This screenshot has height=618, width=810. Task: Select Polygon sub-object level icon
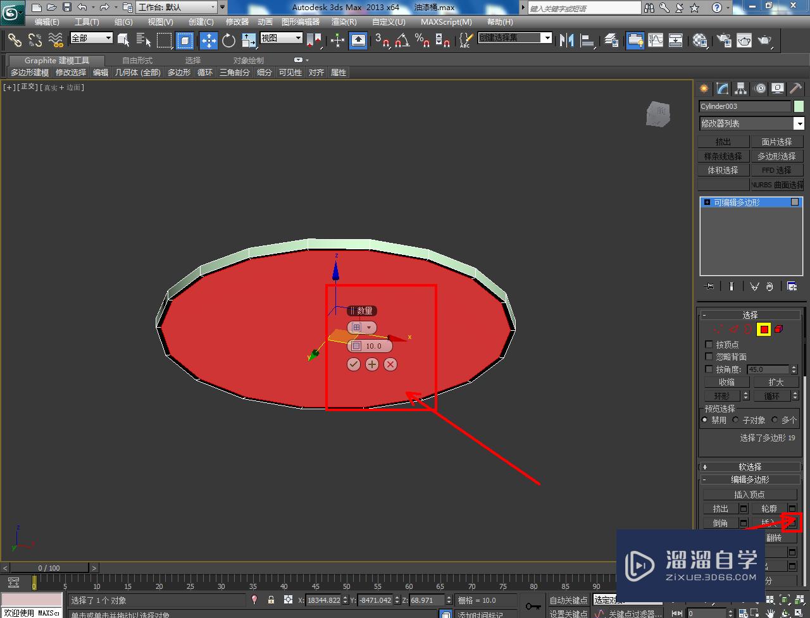(x=764, y=329)
